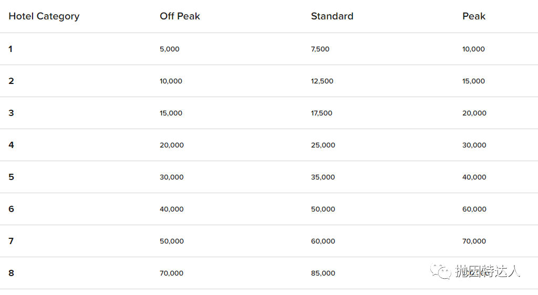This screenshot has height=295, width=538.
Task: Click the WeChat logo watermark icon
Action: (x=441, y=271)
